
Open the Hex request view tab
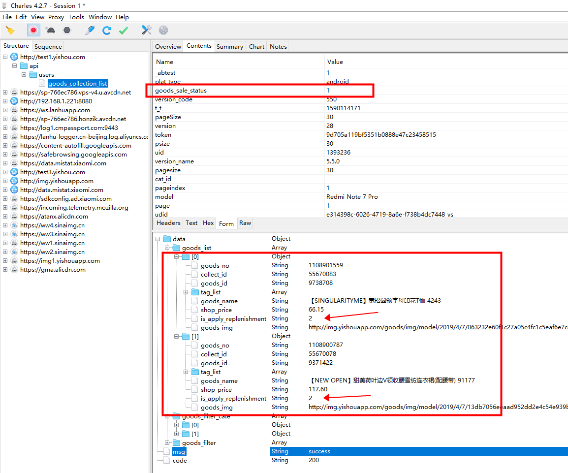pyautogui.click(x=208, y=223)
